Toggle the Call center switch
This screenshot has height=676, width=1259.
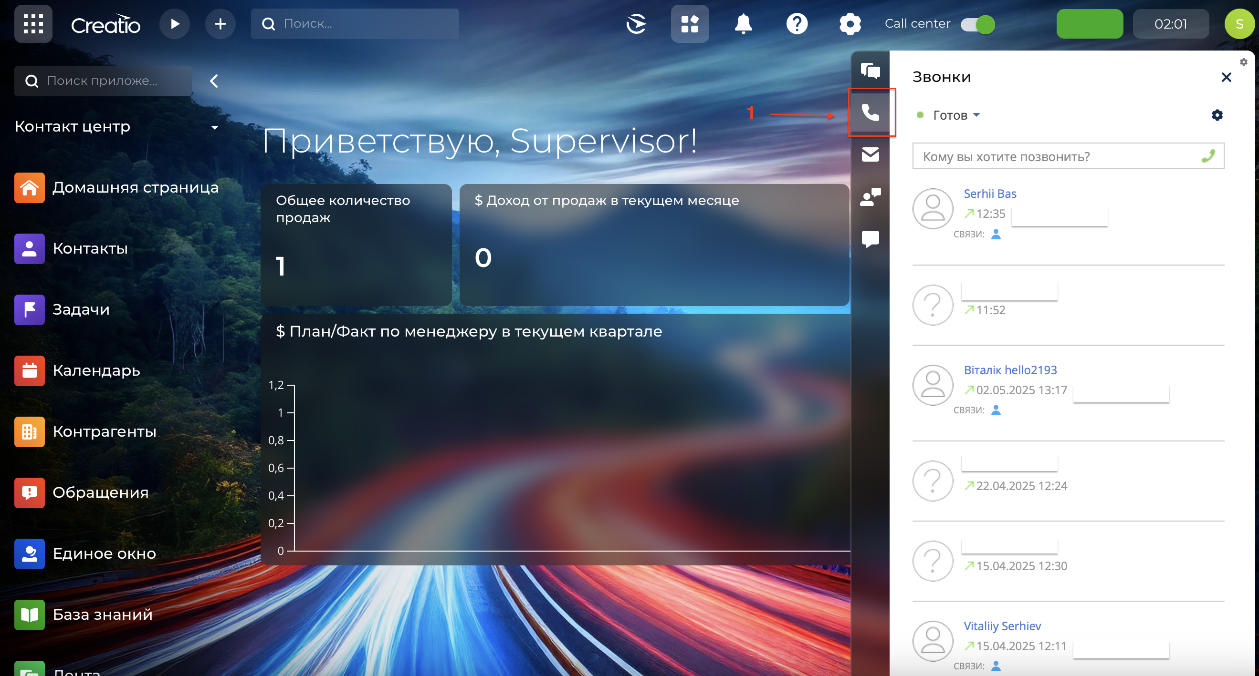[x=977, y=24]
